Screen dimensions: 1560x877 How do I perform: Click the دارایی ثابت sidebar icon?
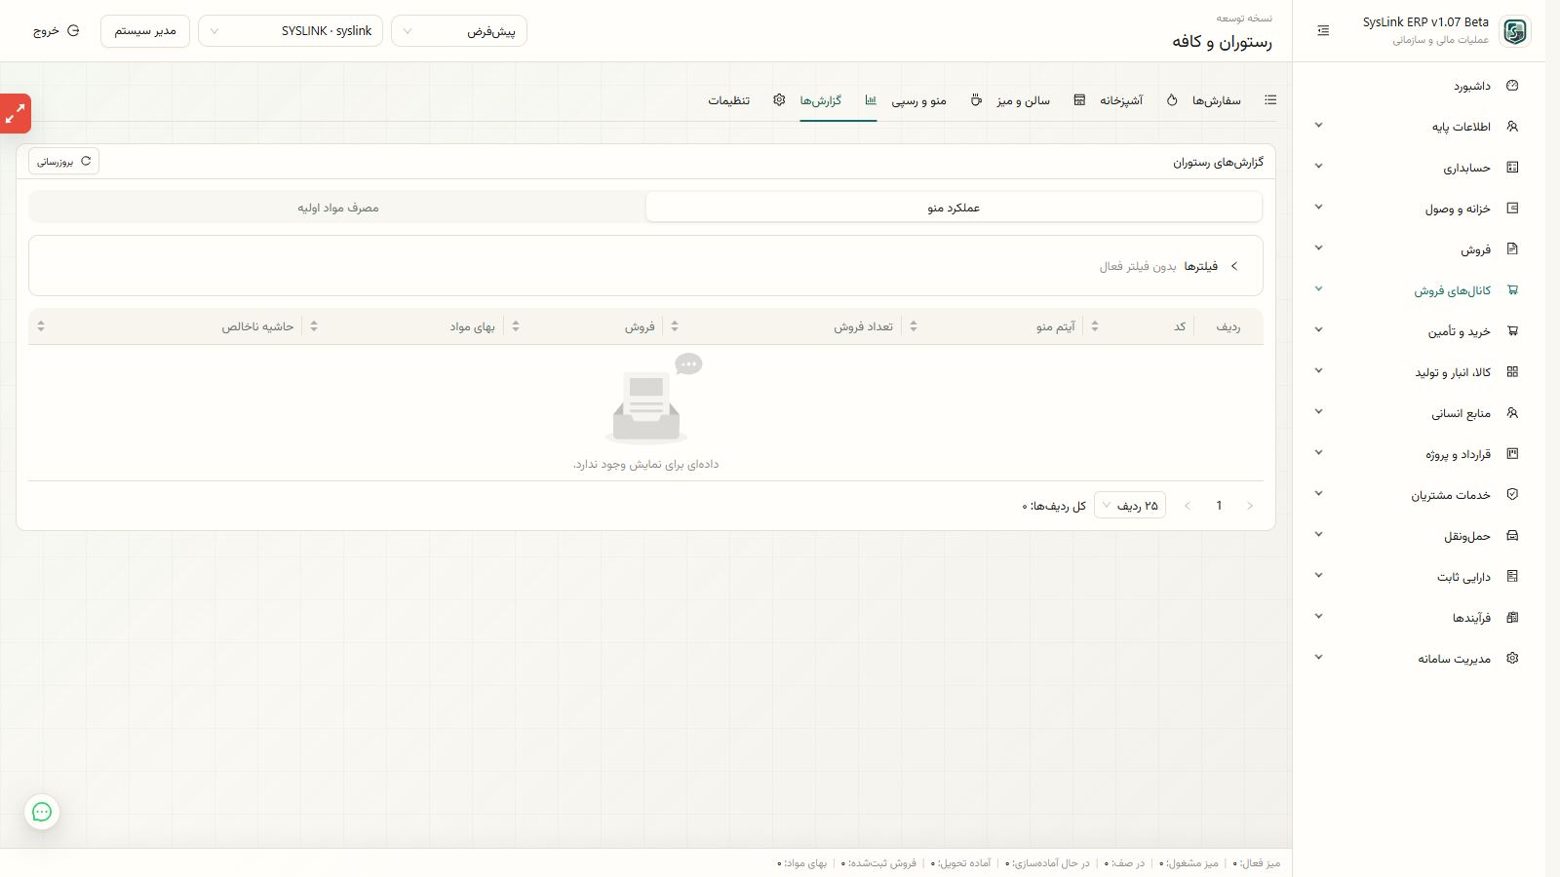pyautogui.click(x=1512, y=577)
